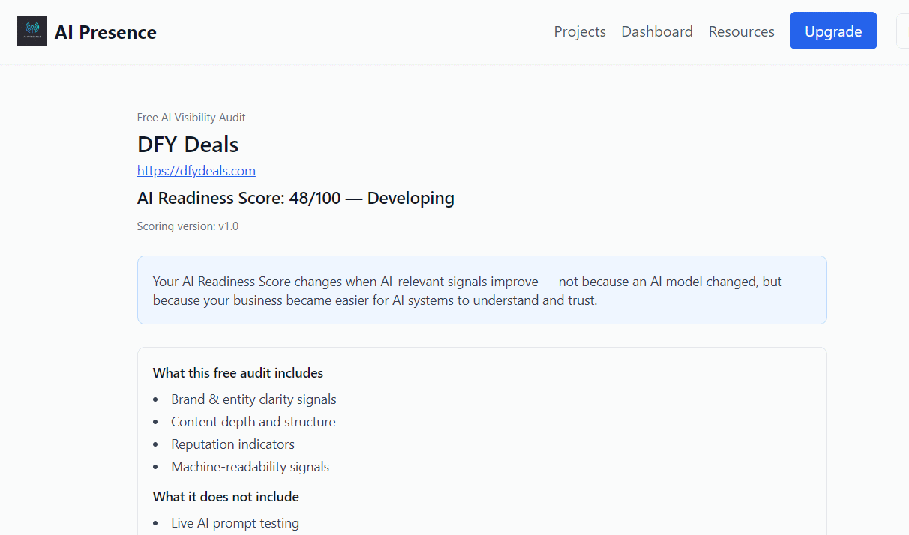Select the AI Readiness Score heading

point(295,198)
